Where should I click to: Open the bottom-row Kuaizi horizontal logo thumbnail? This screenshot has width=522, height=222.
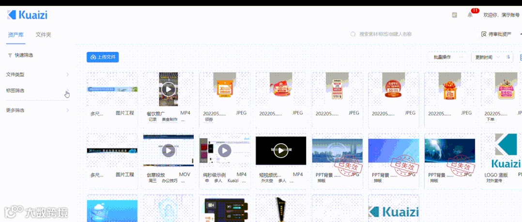click(394, 212)
